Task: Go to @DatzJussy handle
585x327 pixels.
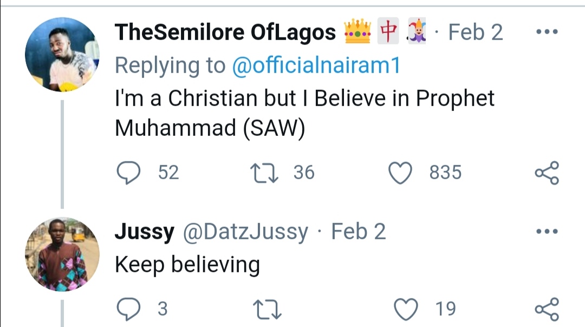Action: (x=246, y=232)
